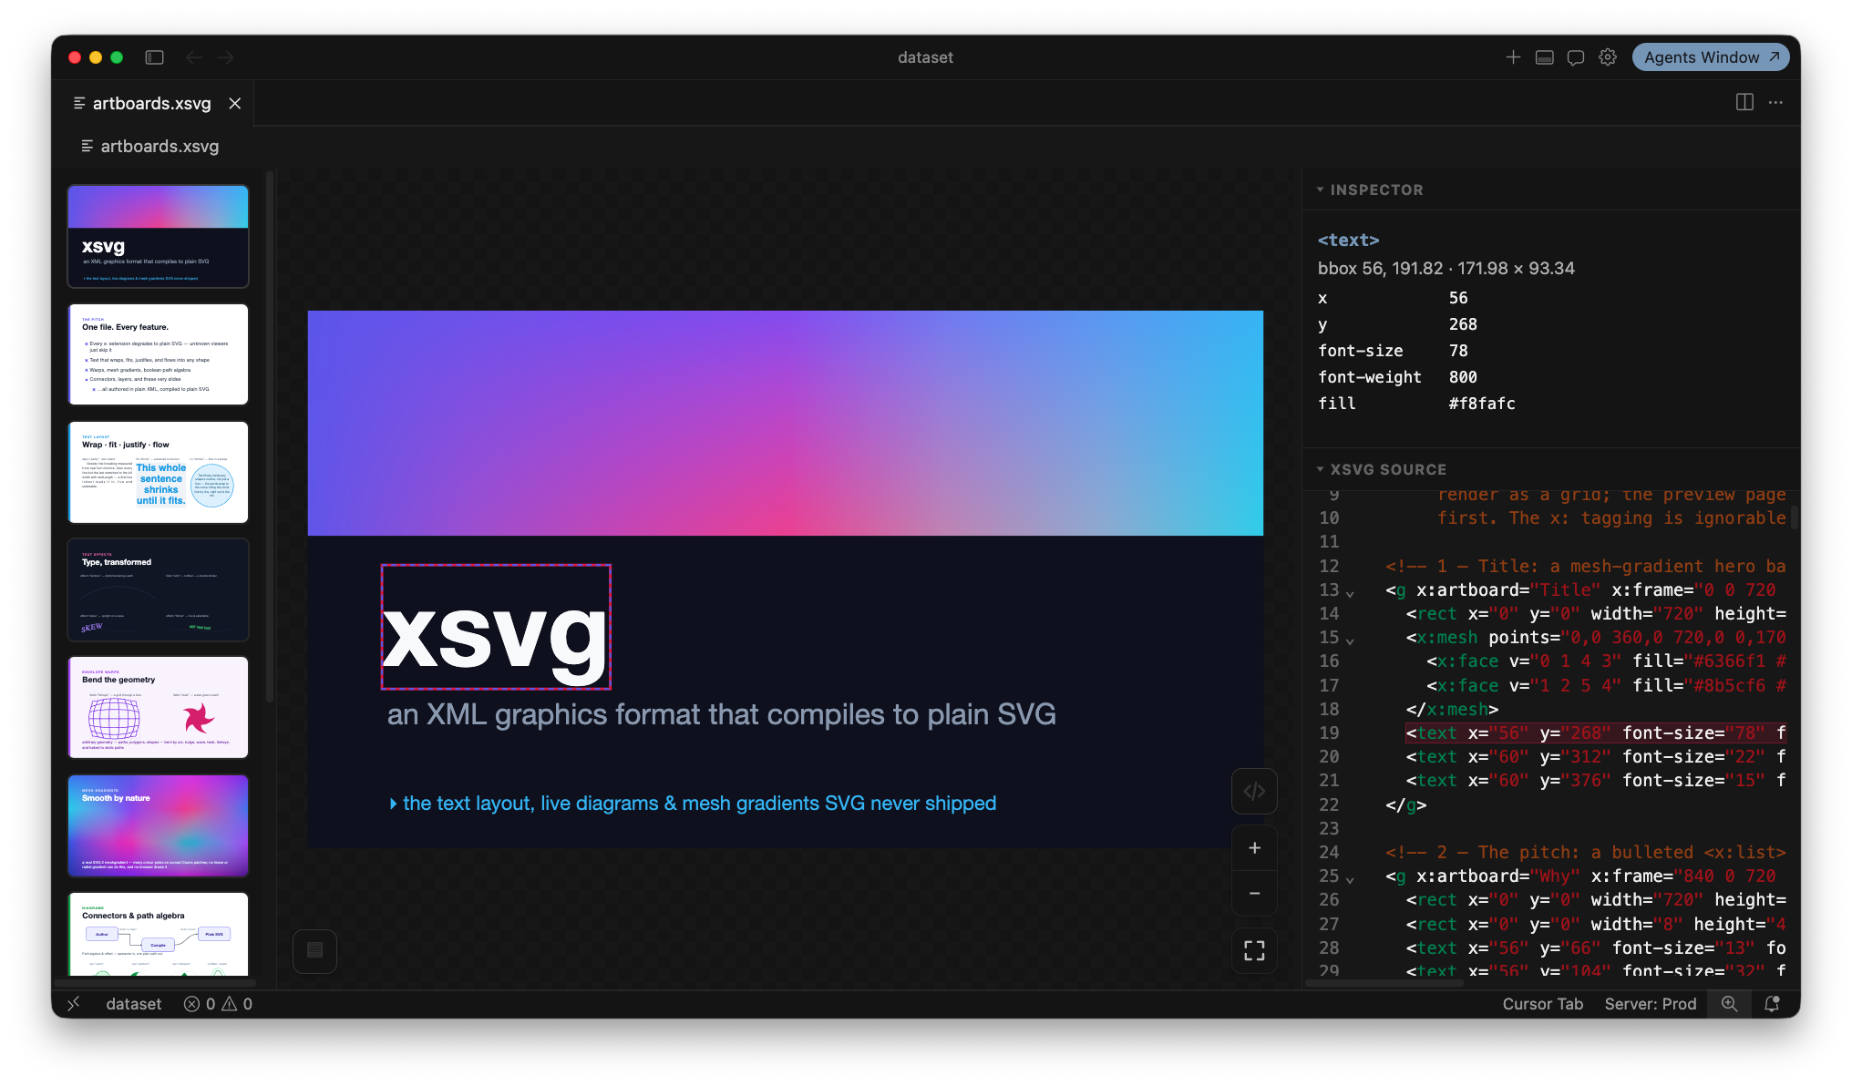Close the artboards.xsvg tab
1852x1086 pixels.
(235, 103)
